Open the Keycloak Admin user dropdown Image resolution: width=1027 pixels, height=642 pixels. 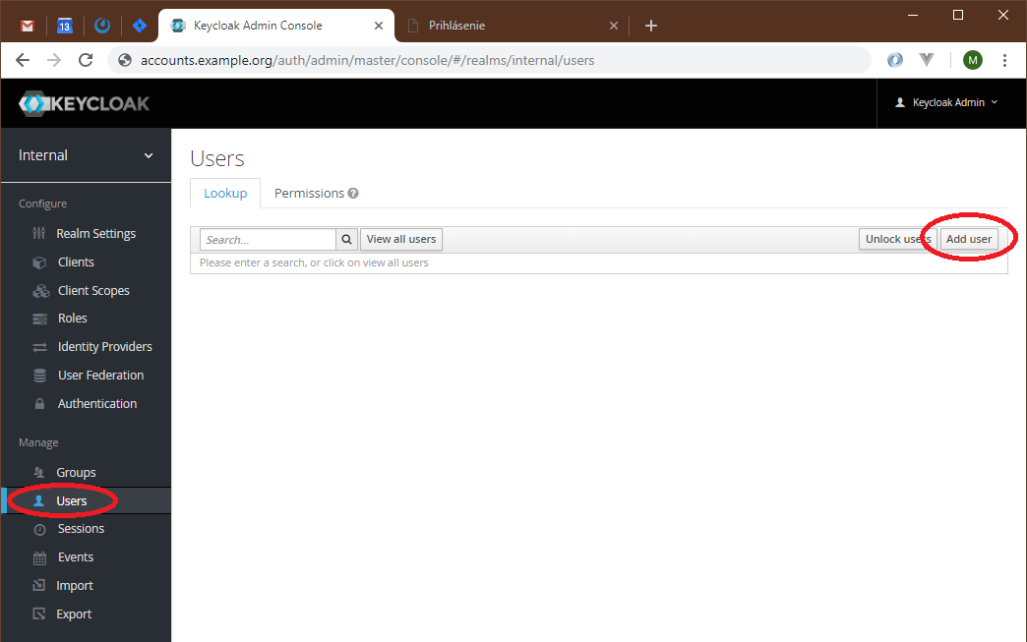pyautogui.click(x=946, y=103)
